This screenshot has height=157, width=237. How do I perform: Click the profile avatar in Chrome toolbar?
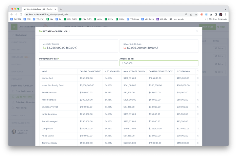(221, 14)
